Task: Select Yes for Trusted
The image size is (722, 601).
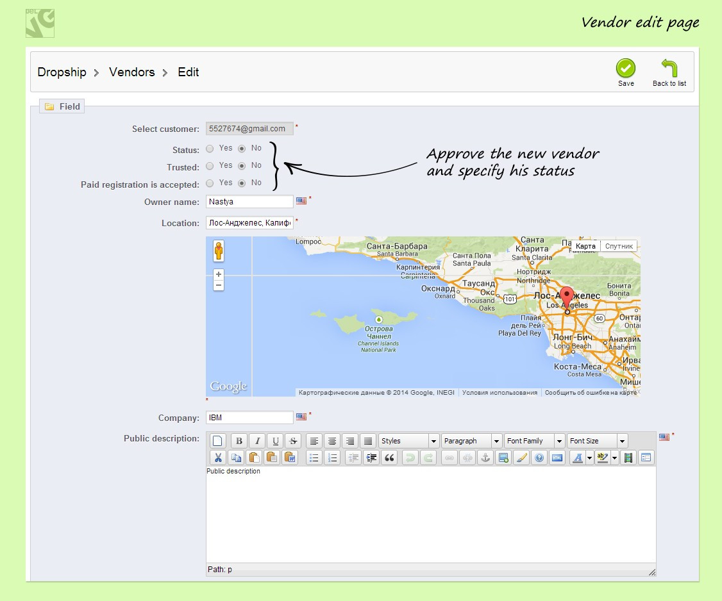Action: tap(210, 166)
